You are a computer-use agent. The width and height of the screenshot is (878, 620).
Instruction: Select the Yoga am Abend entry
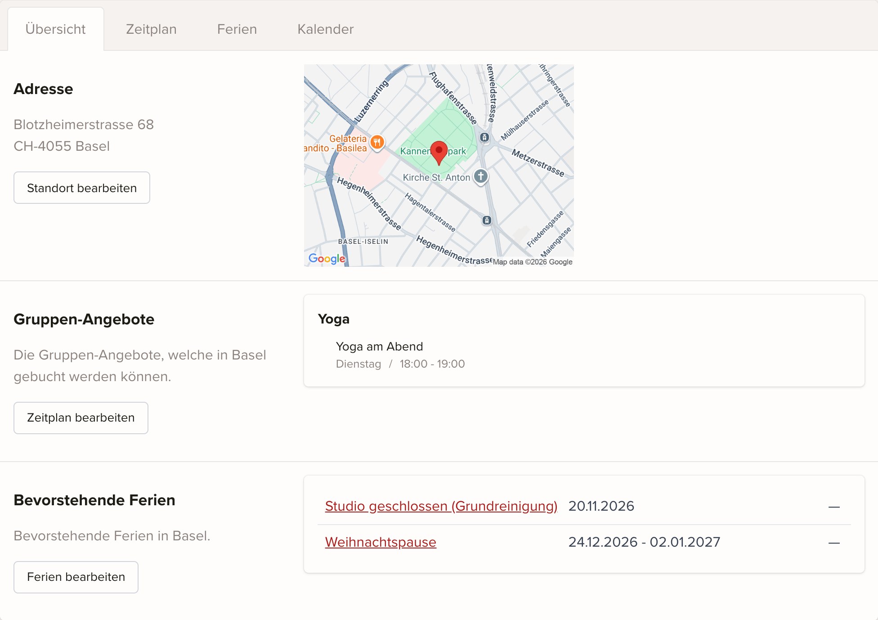tap(380, 346)
